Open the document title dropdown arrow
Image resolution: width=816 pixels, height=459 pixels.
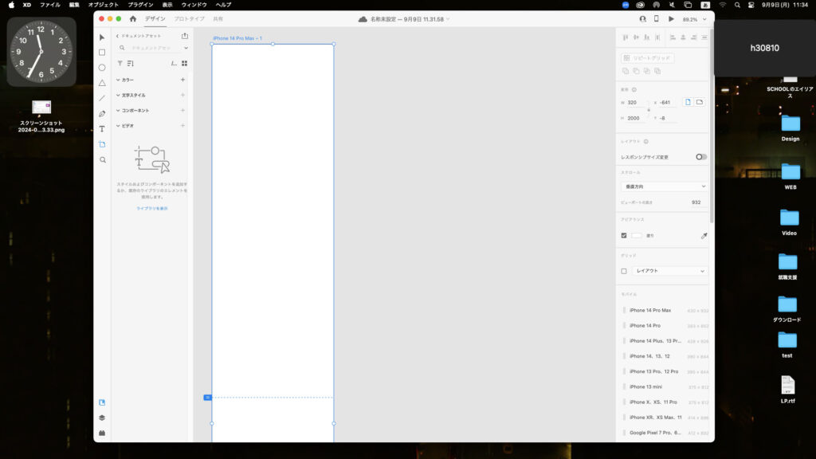[448, 19]
